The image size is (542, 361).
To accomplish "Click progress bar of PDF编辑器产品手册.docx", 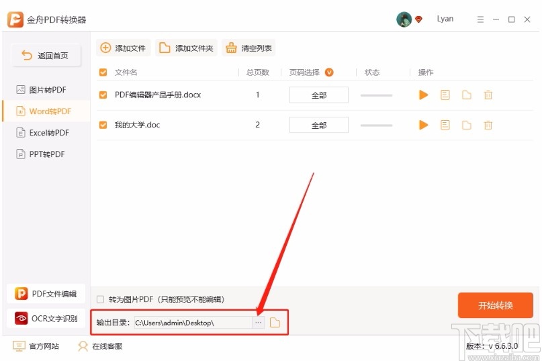I will coord(376,95).
